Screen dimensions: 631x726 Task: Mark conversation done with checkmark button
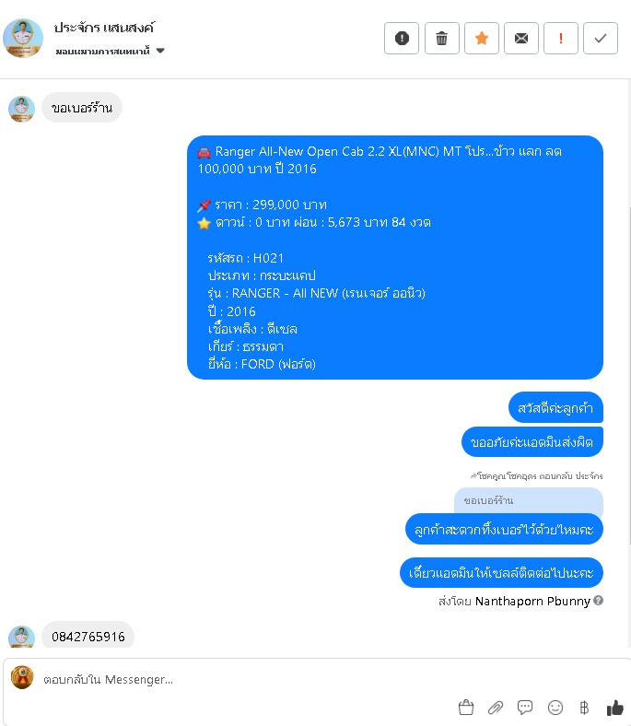(x=601, y=38)
